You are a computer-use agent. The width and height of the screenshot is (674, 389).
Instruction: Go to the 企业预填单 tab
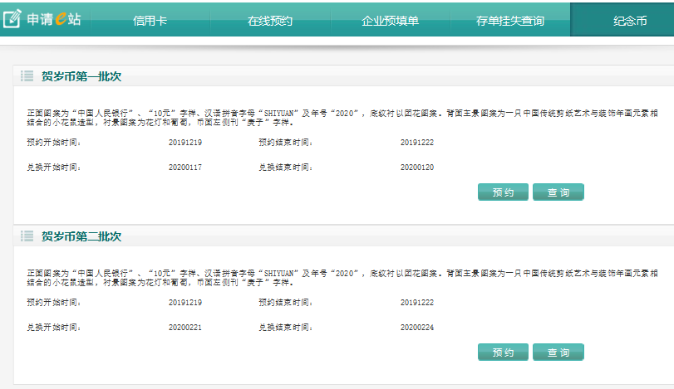389,21
